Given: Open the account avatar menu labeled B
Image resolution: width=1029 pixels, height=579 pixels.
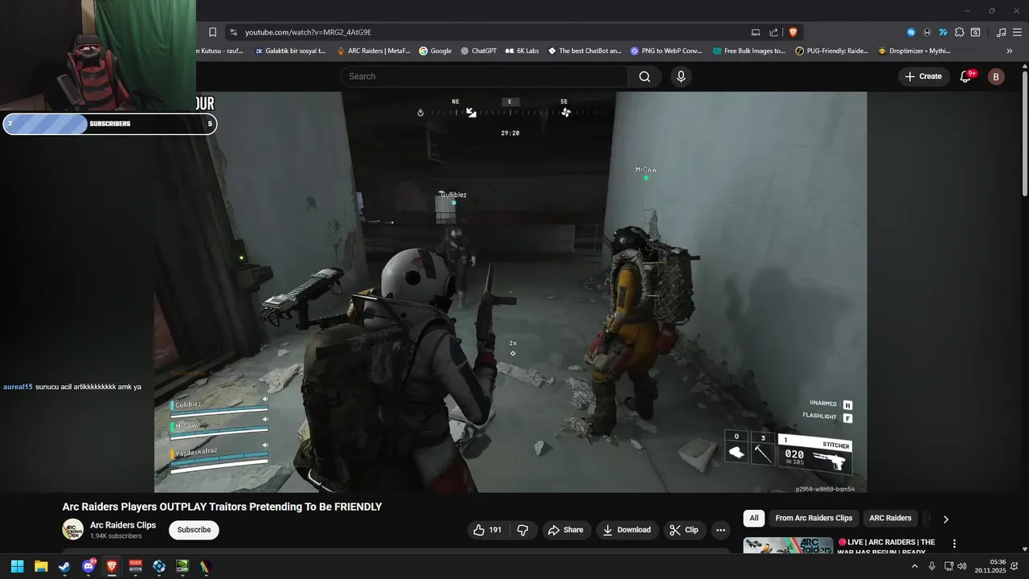Looking at the screenshot, I should click(996, 76).
